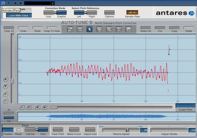Image resolution: width=197 pixels, height=138 pixels.
Task: Click the Clock Position display field
Action: point(8,130)
